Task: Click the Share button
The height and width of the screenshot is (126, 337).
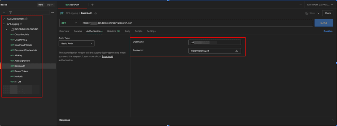Action: (327, 13)
